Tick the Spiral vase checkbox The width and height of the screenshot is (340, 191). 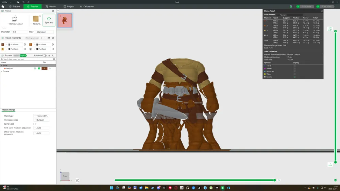tap(34, 124)
